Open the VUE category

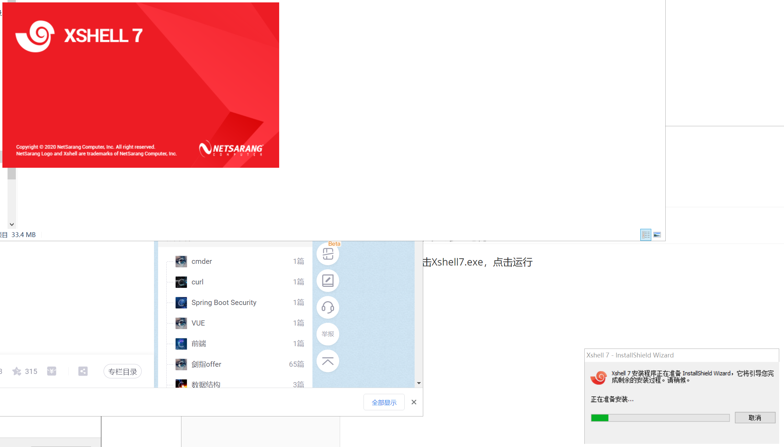198,323
